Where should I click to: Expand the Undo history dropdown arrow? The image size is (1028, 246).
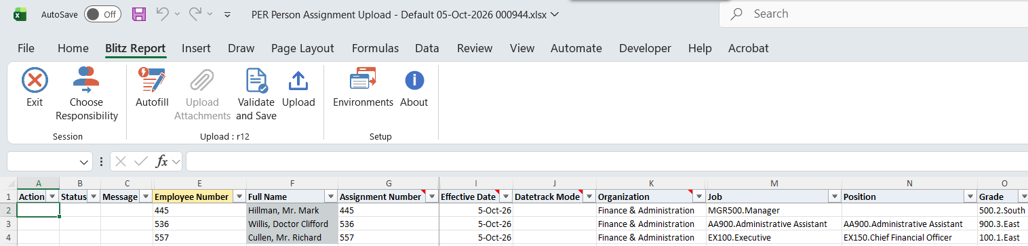[x=177, y=14]
